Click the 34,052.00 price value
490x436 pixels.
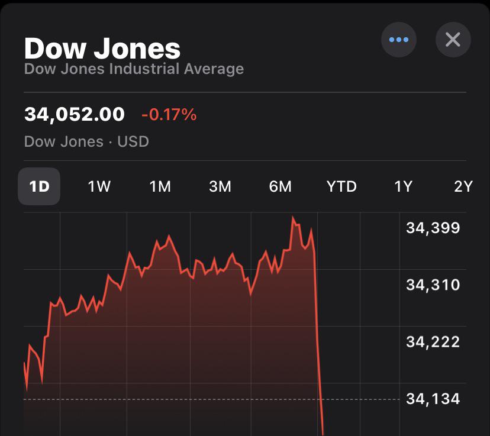(x=75, y=114)
